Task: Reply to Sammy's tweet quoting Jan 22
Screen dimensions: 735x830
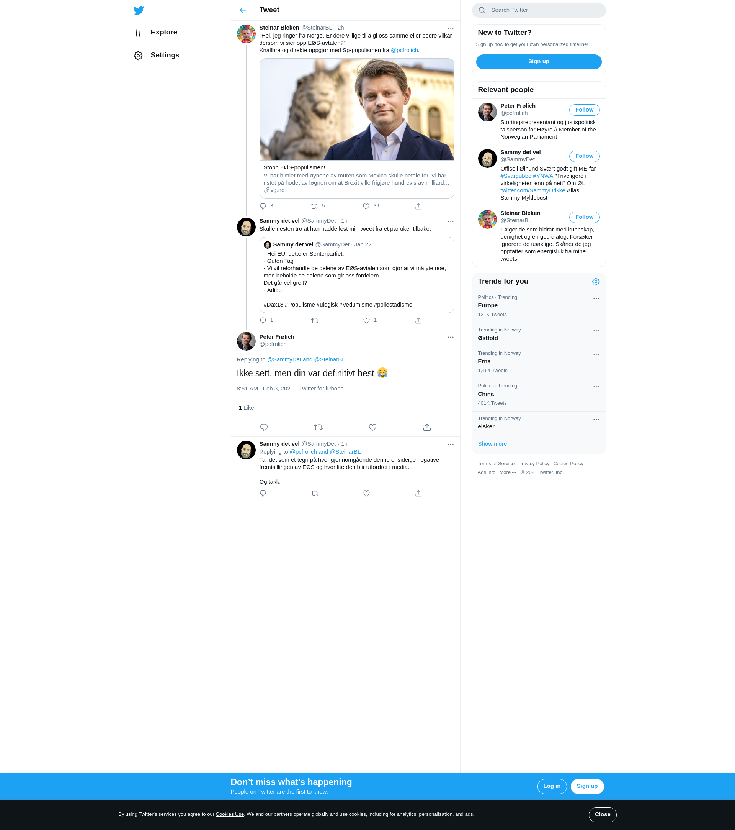Action: coord(263,320)
